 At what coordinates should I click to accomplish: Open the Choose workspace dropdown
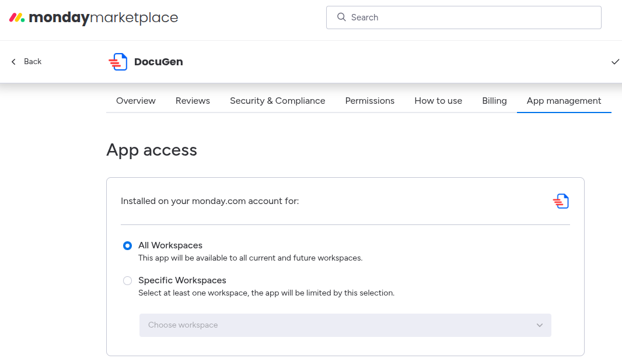[345, 325]
